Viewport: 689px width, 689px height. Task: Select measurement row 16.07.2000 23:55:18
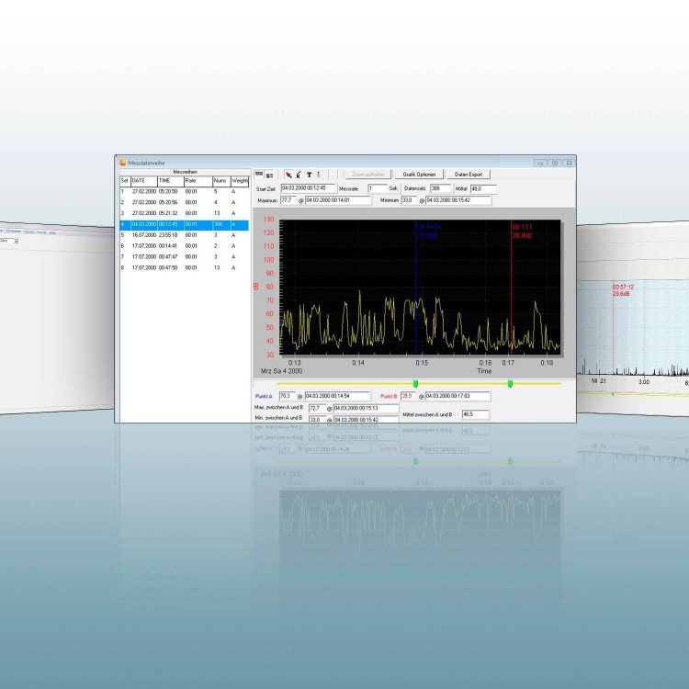point(184,235)
